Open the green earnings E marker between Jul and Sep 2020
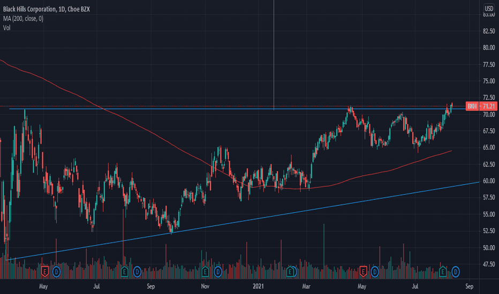 pyautogui.click(x=124, y=272)
